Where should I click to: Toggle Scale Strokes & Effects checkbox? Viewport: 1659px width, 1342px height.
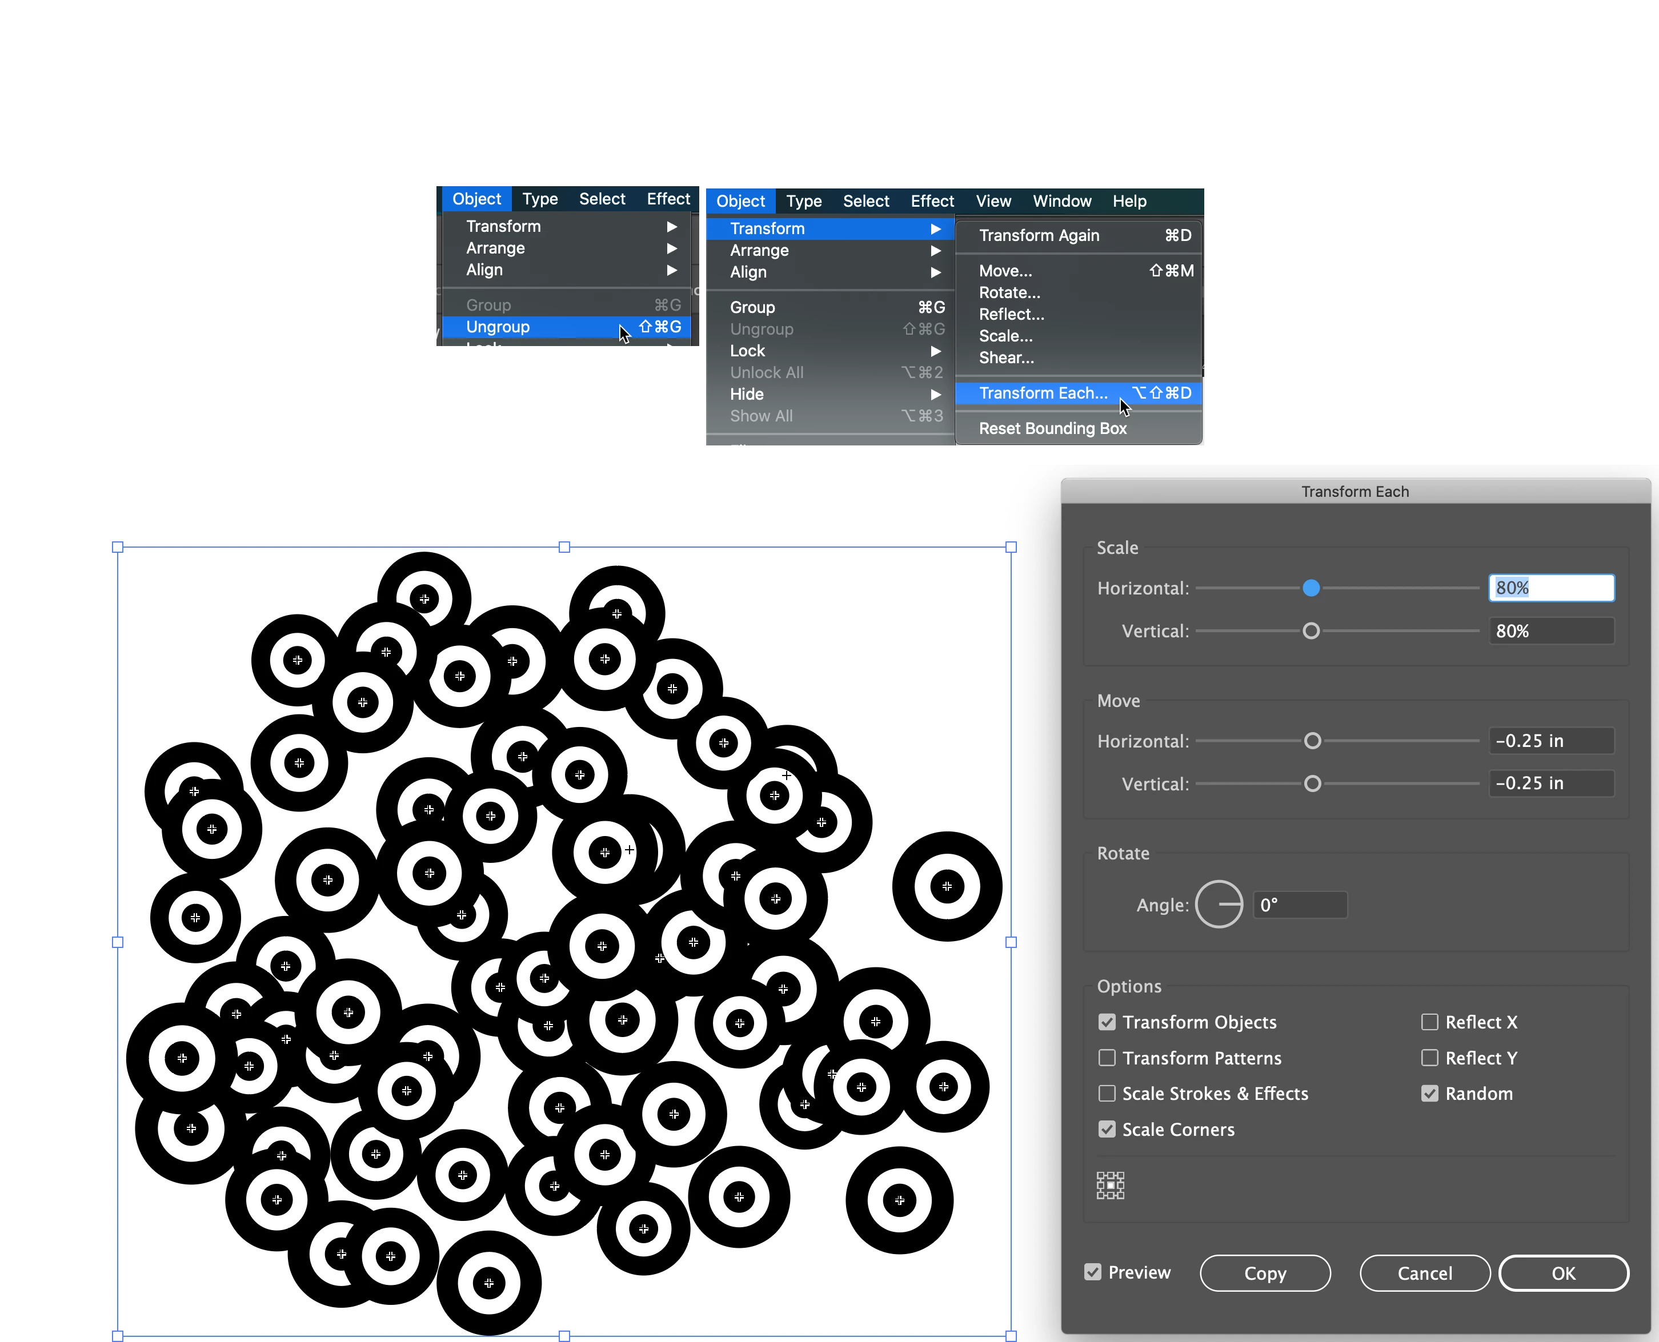click(x=1107, y=1093)
